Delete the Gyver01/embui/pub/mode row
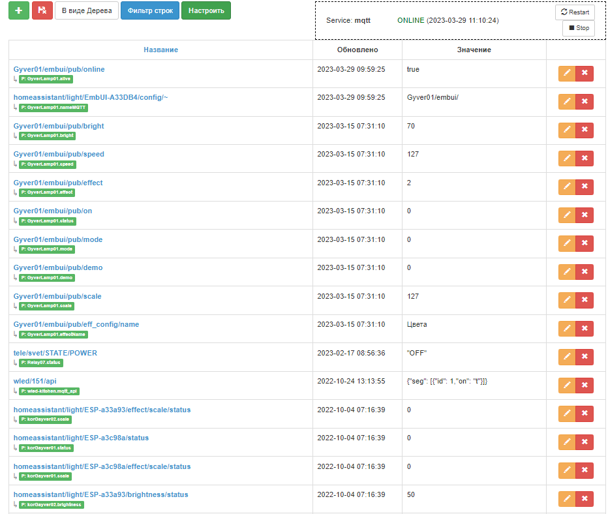Image resolution: width=608 pixels, height=514 pixels. 585,243
